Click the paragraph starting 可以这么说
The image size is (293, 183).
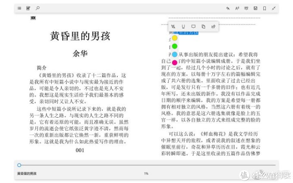click(x=211, y=143)
